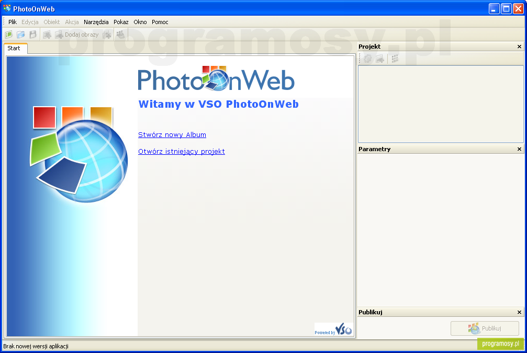Follow the Stwórz nowy Album link
This screenshot has height=353, width=527.
pyautogui.click(x=172, y=135)
